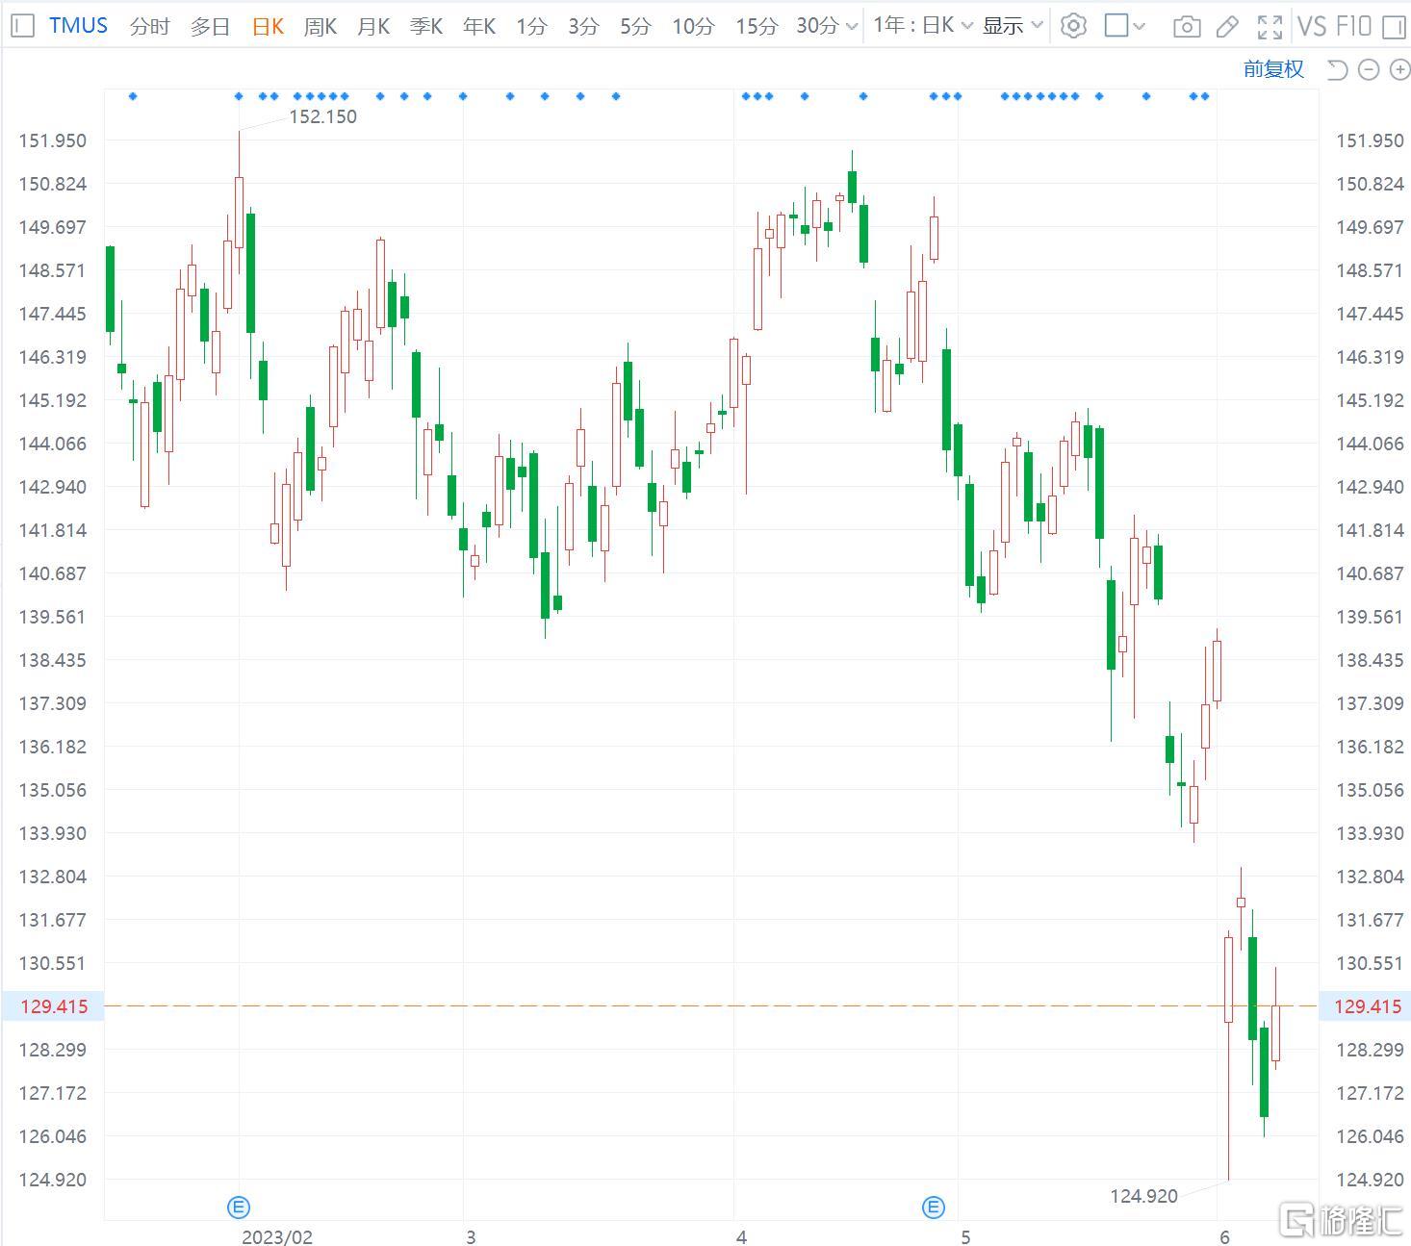Switch to 多日 multi-day tab
The width and height of the screenshot is (1411, 1246).
tap(210, 26)
